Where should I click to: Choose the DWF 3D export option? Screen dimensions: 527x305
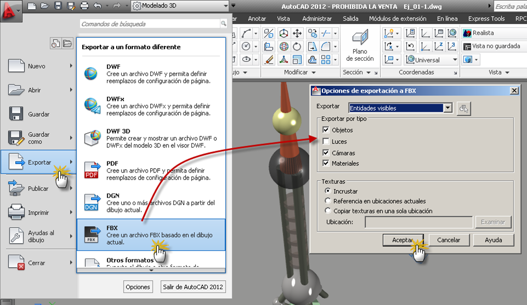pyautogui.click(x=151, y=138)
